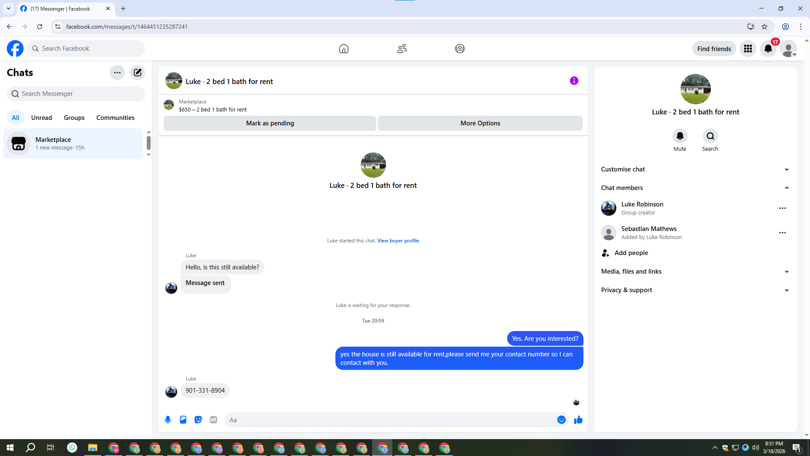Click the chat list scrollbar thumb

148,143
